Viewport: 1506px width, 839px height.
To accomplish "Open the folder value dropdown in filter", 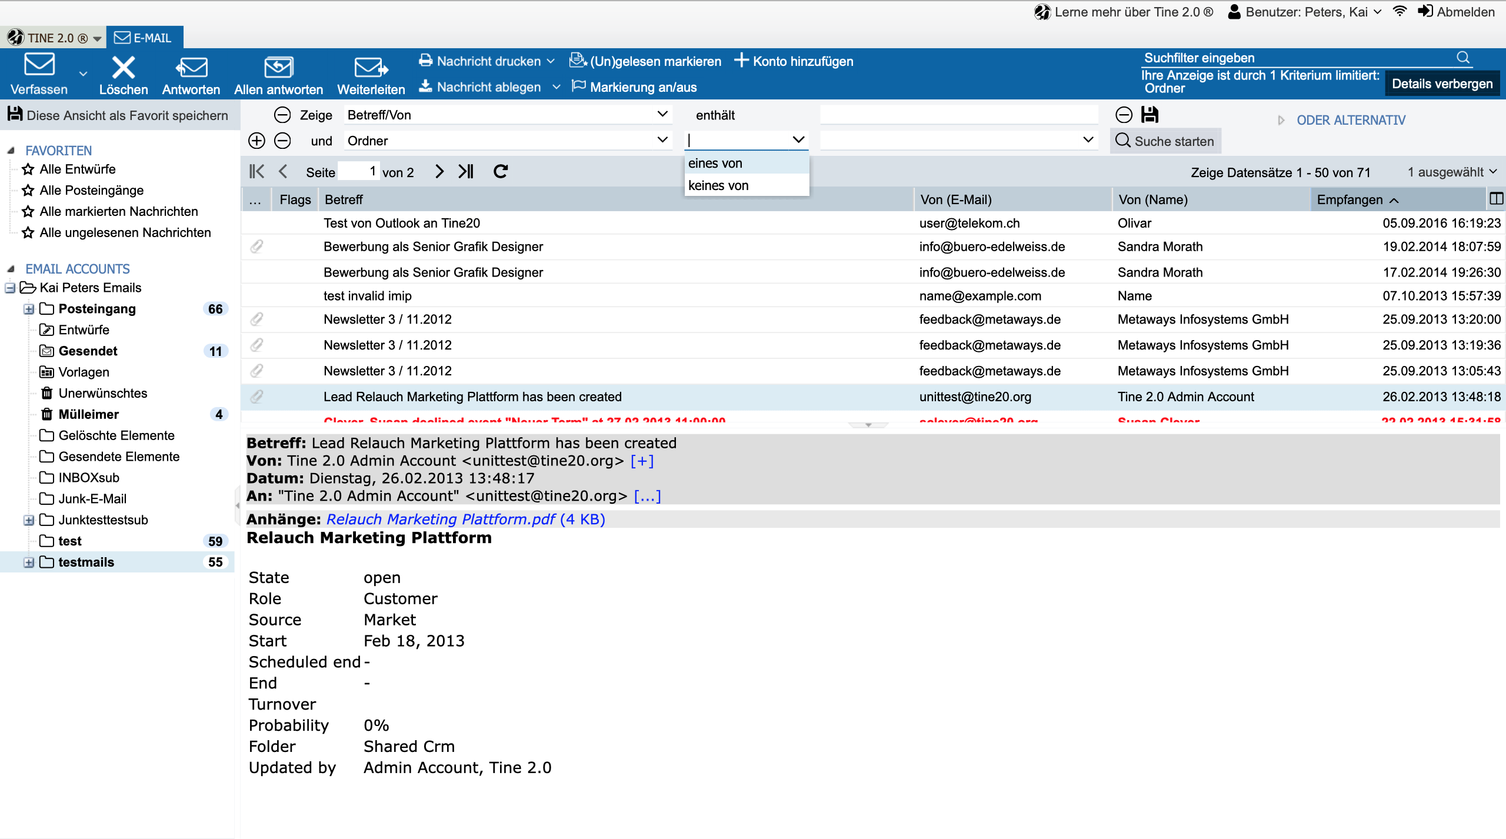I will [x=1088, y=140].
